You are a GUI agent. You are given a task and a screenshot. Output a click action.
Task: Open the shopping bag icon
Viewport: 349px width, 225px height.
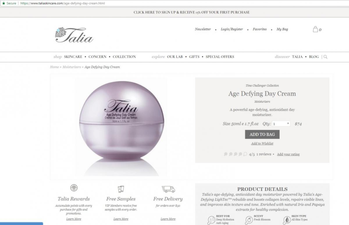coord(315,29)
